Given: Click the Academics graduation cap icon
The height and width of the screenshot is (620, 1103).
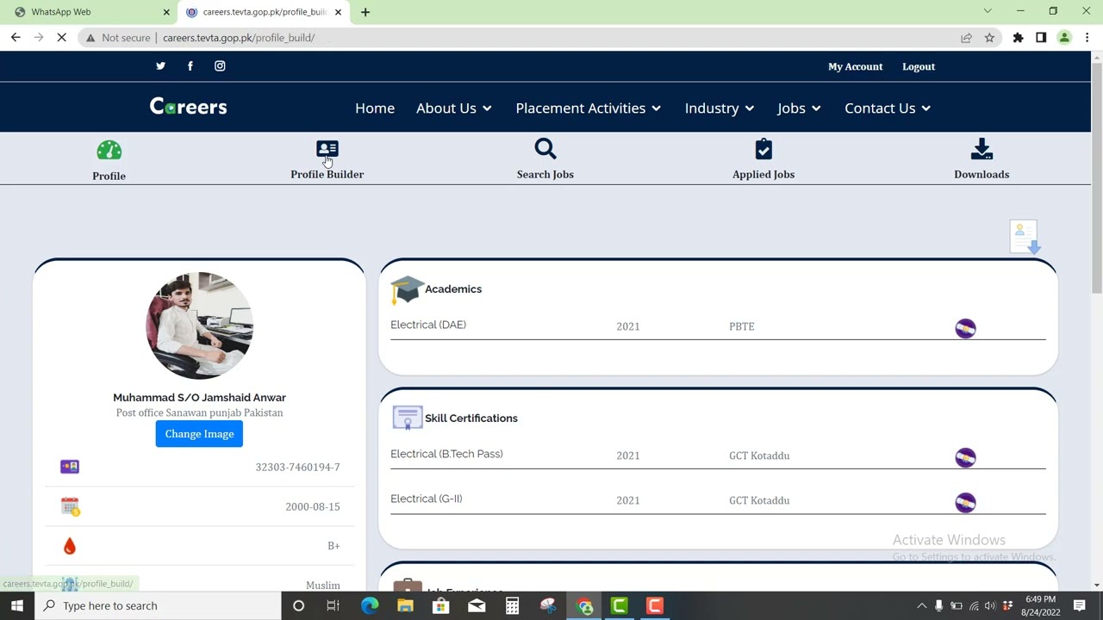Looking at the screenshot, I should (407, 290).
